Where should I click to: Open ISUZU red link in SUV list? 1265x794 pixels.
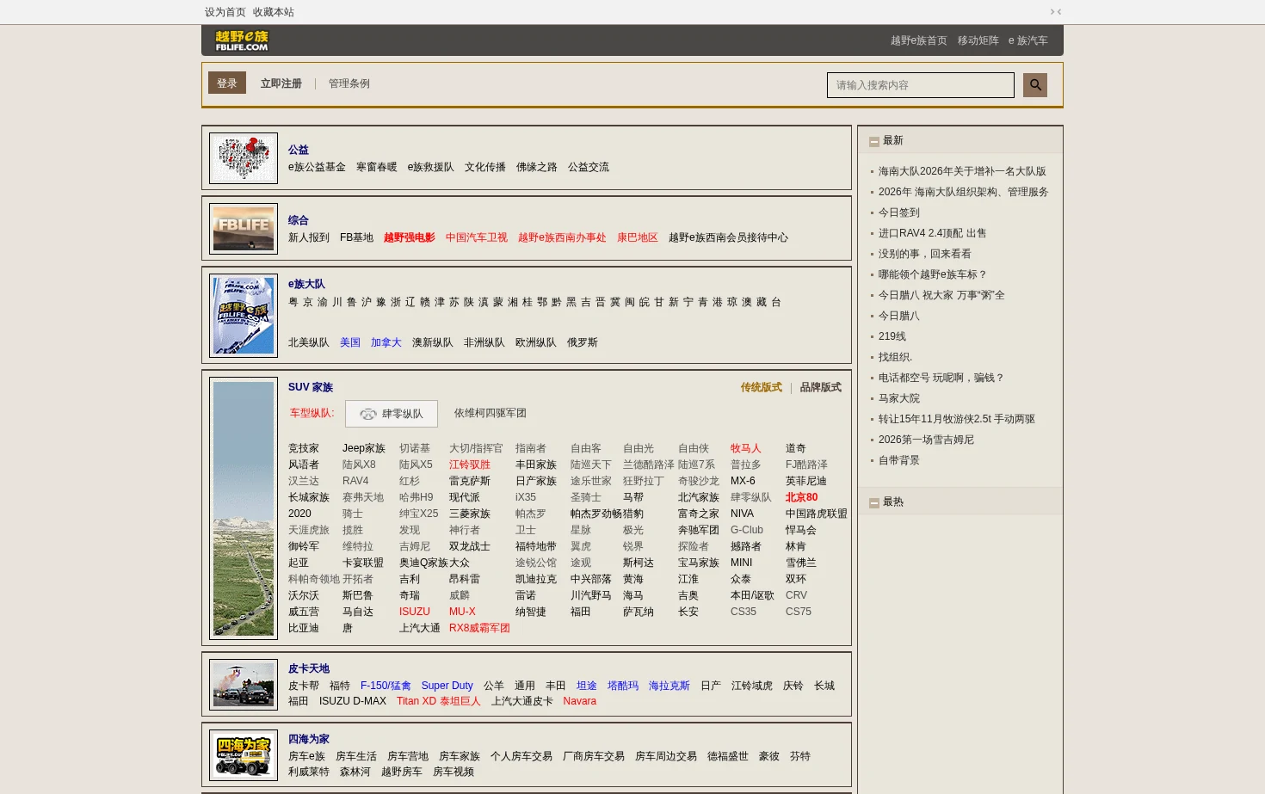pyautogui.click(x=415, y=612)
